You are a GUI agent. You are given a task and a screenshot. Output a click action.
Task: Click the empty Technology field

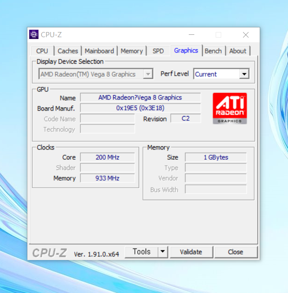pos(107,129)
